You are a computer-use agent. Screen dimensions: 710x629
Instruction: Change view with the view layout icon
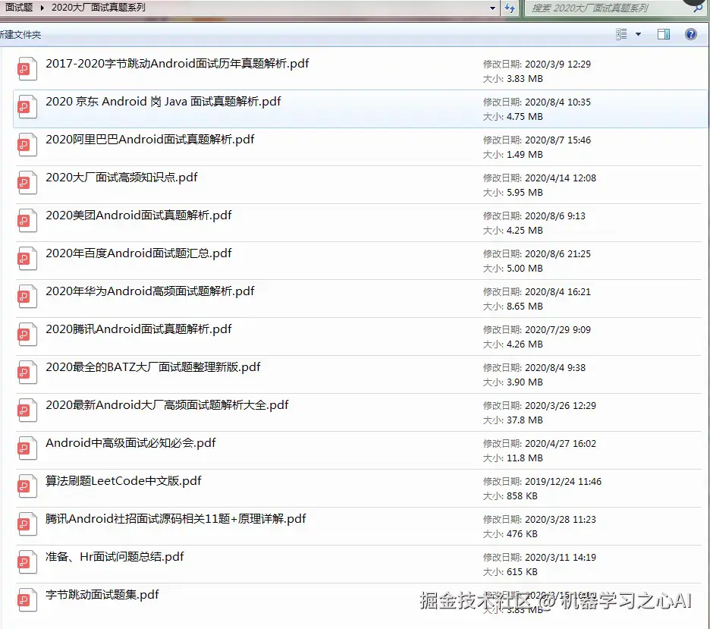click(x=621, y=34)
